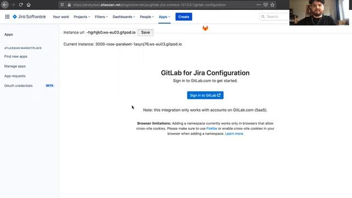Expand the Filters dropdown menu
The width and height of the screenshot is (352, 198).
[x=101, y=17]
